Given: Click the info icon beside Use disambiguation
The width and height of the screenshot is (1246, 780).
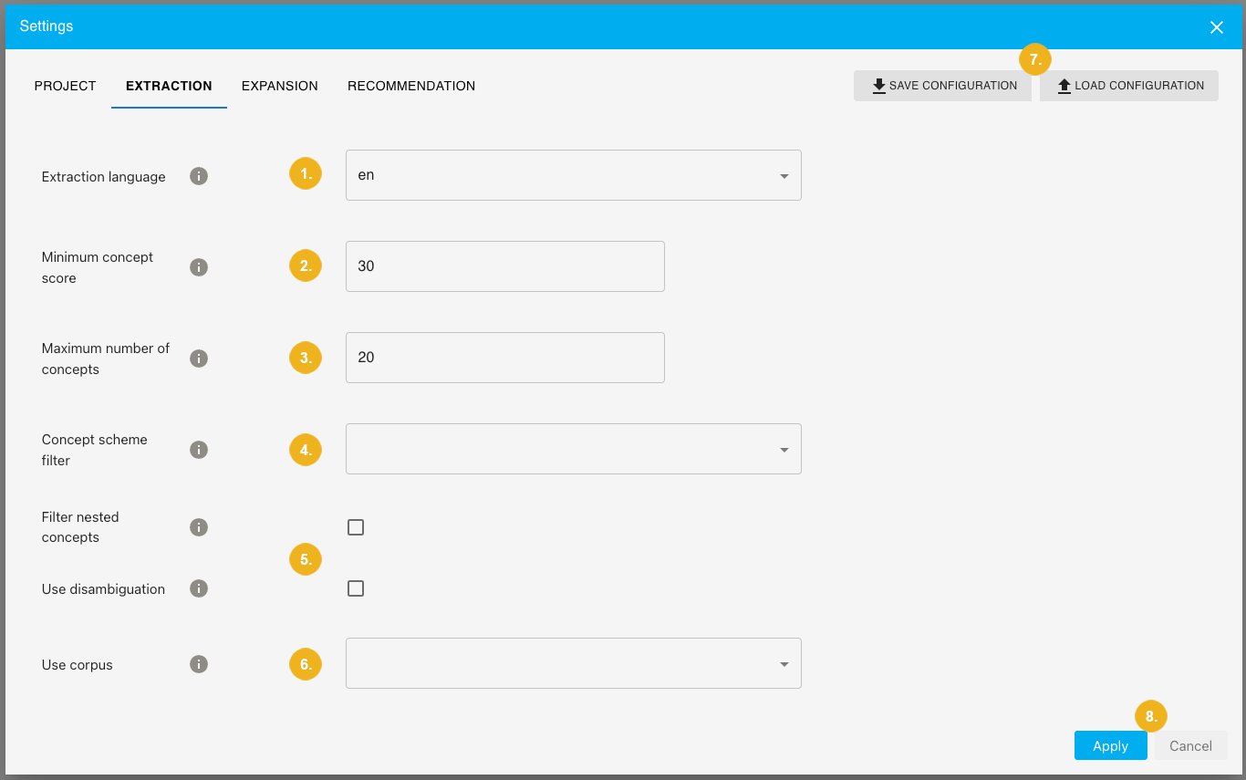Looking at the screenshot, I should (x=199, y=588).
